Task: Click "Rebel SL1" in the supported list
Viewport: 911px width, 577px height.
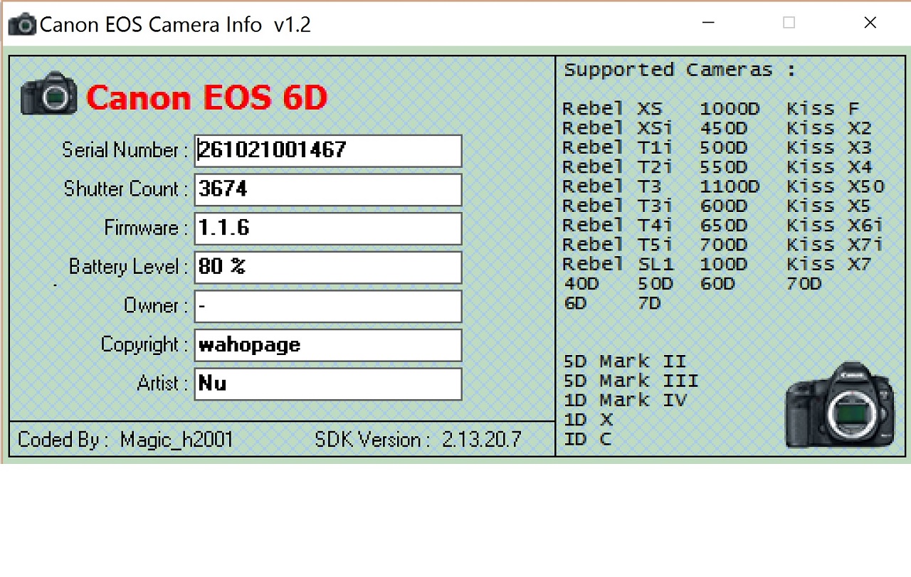Action: pyautogui.click(x=617, y=264)
